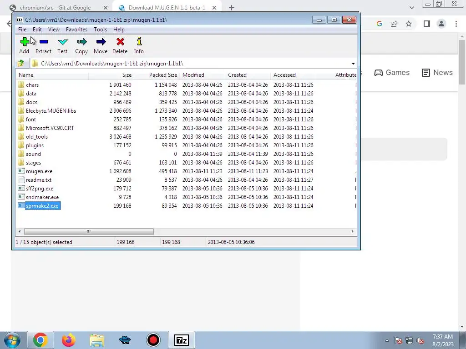466x349 pixels.
Task: Select the mugen.exe file icon
Action: click(x=21, y=171)
